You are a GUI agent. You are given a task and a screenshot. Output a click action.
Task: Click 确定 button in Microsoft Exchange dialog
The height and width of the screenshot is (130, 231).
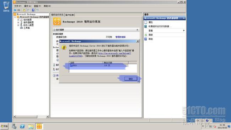click(x=131, y=79)
